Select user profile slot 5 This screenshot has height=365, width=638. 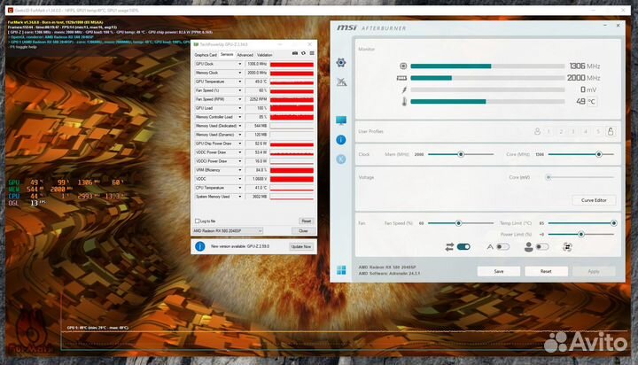598,131
